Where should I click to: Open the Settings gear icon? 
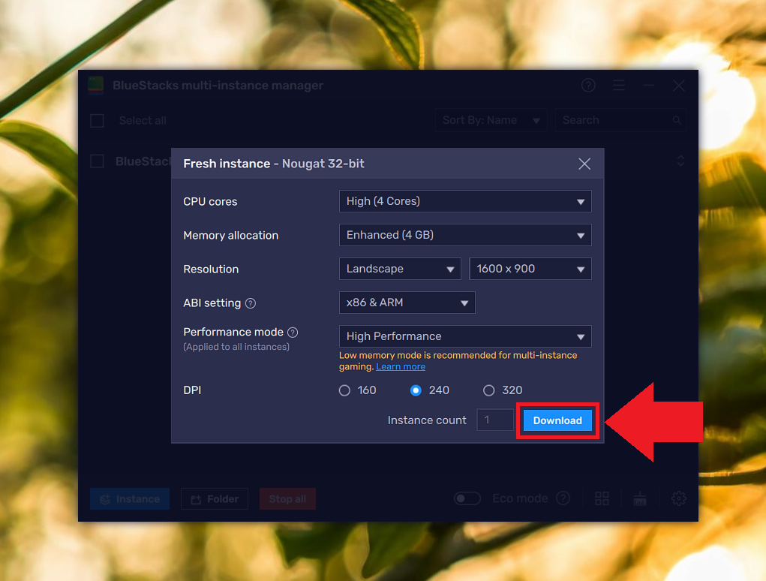click(x=678, y=498)
